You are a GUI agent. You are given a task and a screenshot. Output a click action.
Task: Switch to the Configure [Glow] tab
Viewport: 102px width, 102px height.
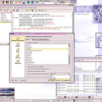coord(43,40)
